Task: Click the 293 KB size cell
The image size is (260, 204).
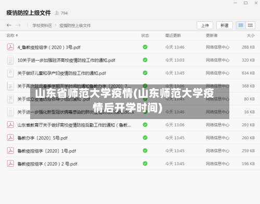Action: [248, 125]
